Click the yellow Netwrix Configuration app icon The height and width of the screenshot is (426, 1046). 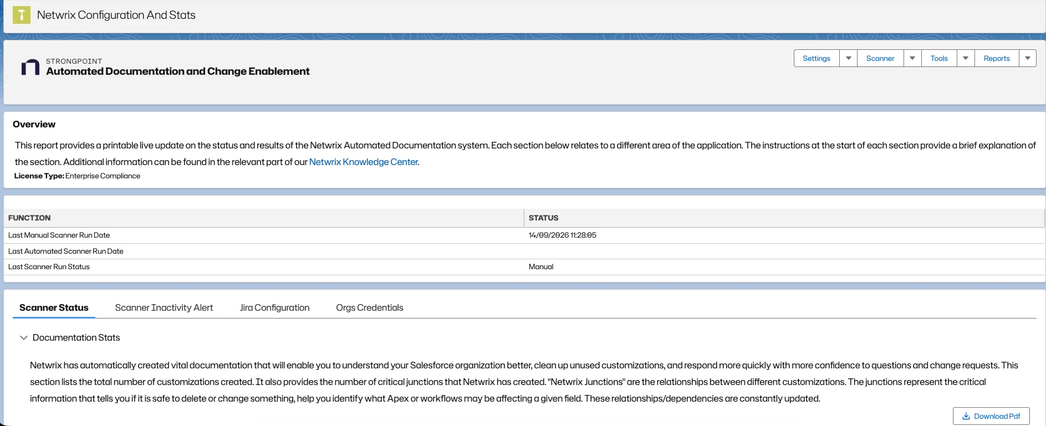click(x=22, y=15)
